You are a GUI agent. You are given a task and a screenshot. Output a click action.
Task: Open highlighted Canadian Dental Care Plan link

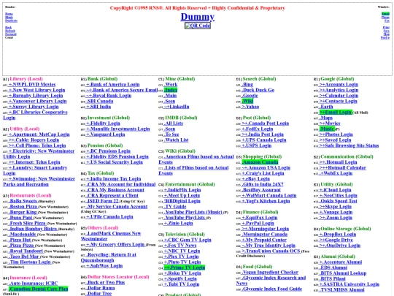coord(38,289)
